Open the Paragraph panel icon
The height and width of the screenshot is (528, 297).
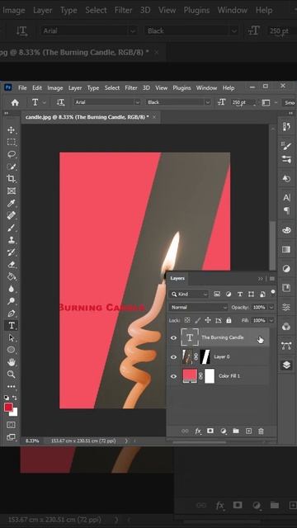(286, 211)
